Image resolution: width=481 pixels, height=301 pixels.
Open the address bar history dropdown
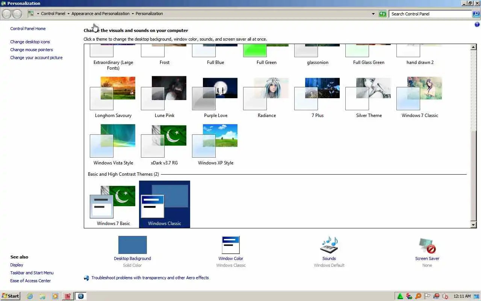tap(373, 14)
